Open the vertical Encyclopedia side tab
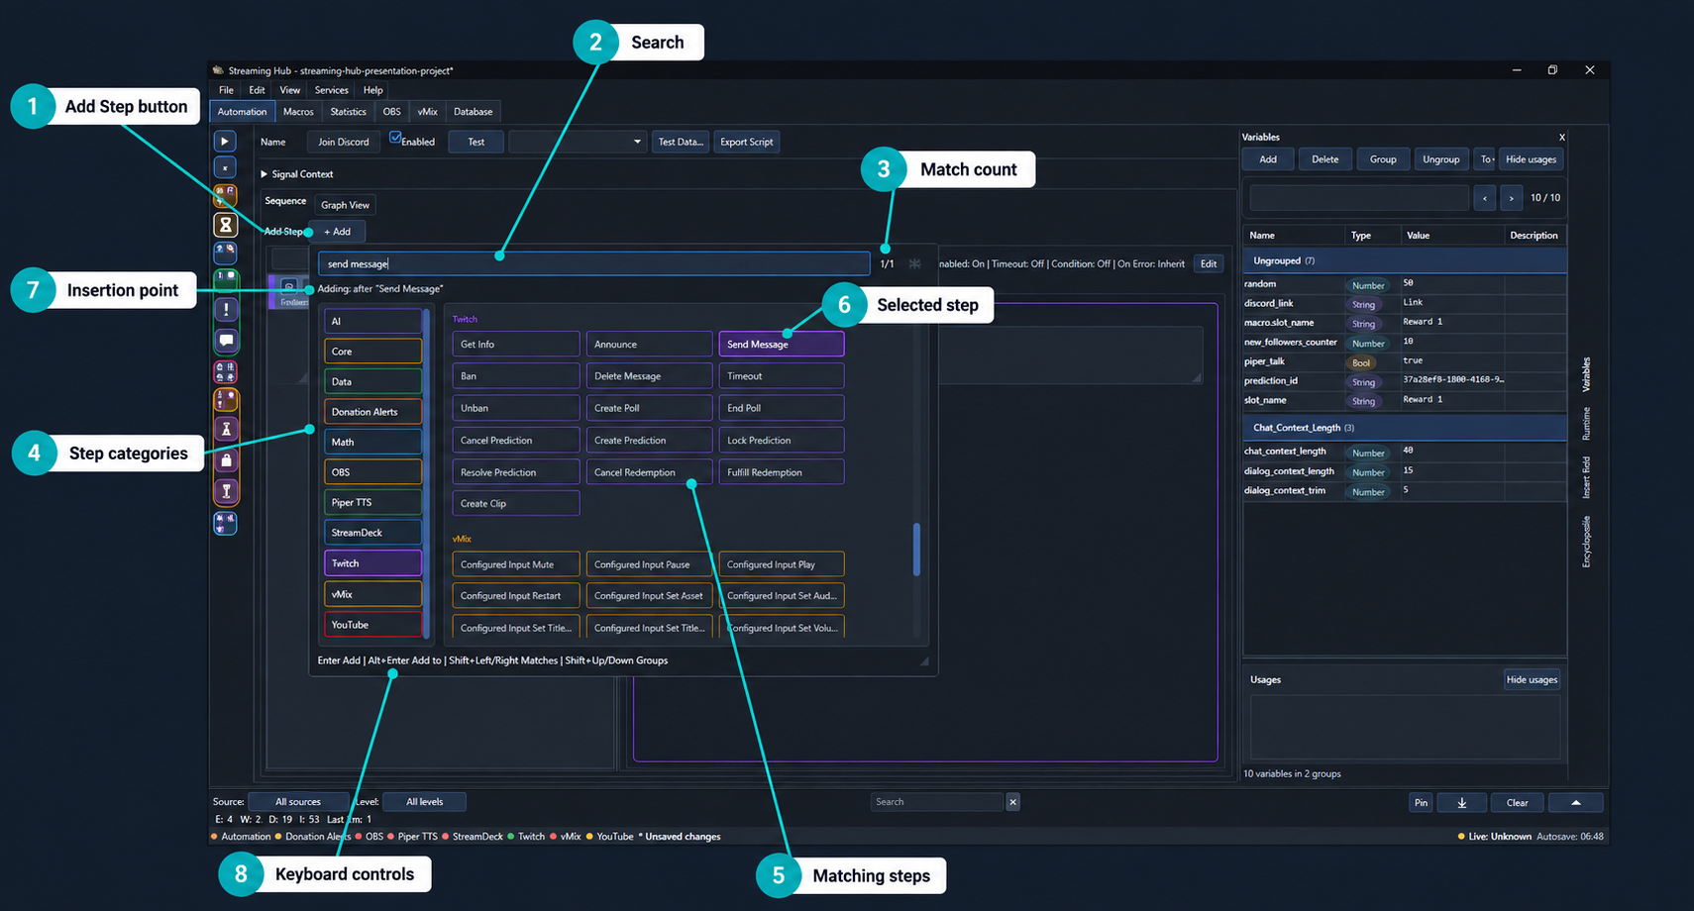This screenshot has height=911, width=1694. pos(1586,541)
